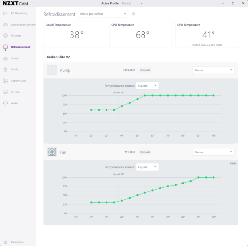Open the Audio headset icon

(x=5, y=103)
